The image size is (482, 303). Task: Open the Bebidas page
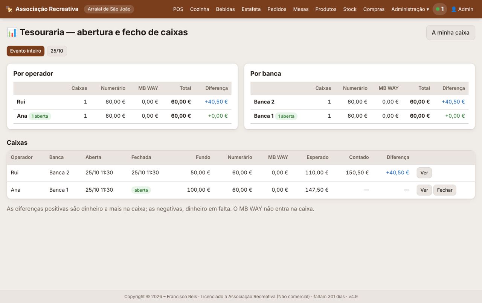(225, 9)
